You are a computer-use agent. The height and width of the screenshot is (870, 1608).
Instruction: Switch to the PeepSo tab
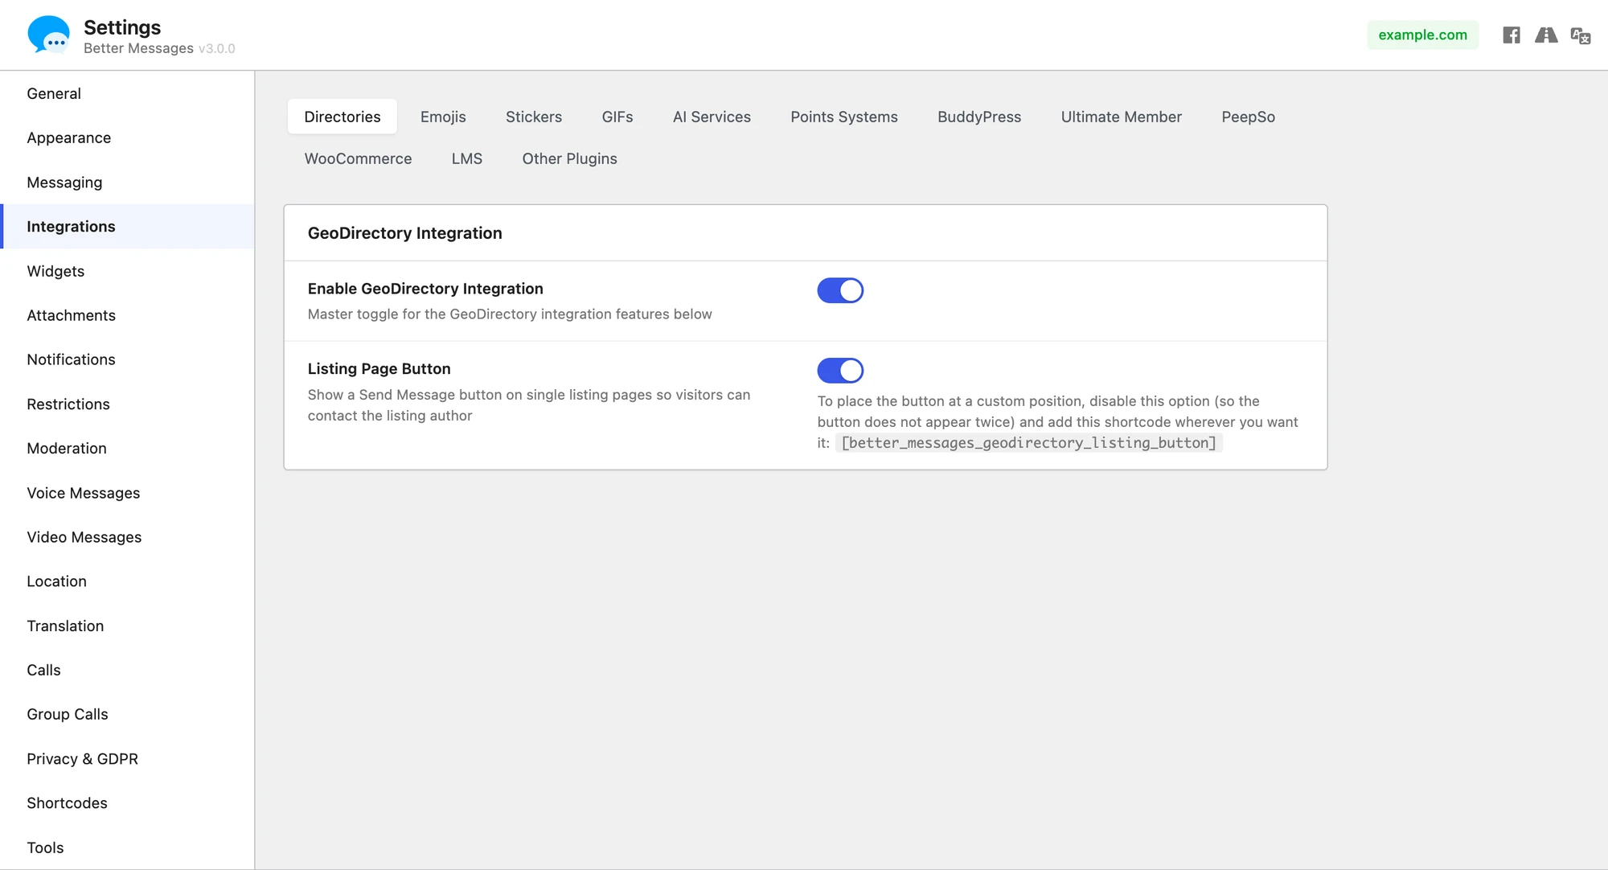1249,117
